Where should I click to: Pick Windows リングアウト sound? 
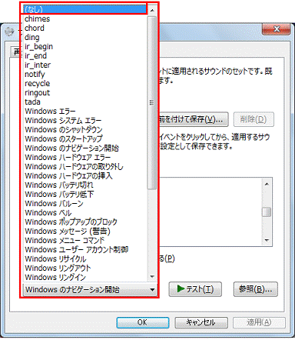tap(85, 268)
